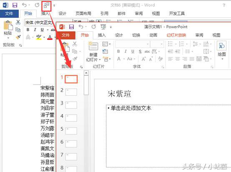Click Word text effects A icon
This screenshot has width=231, height=172.
(x=28, y=37)
